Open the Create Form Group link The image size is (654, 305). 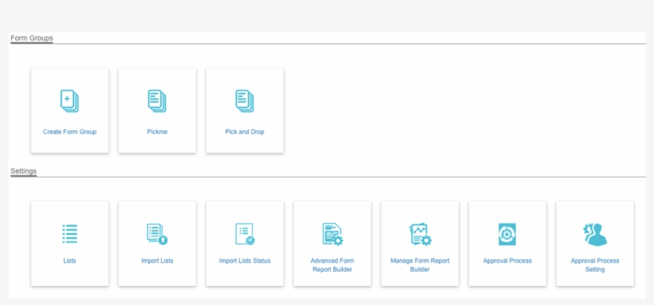[x=69, y=131]
